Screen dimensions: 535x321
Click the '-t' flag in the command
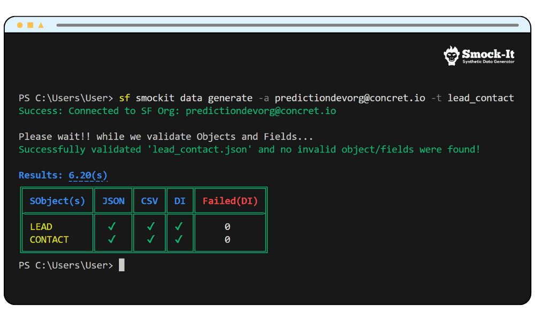coord(437,98)
